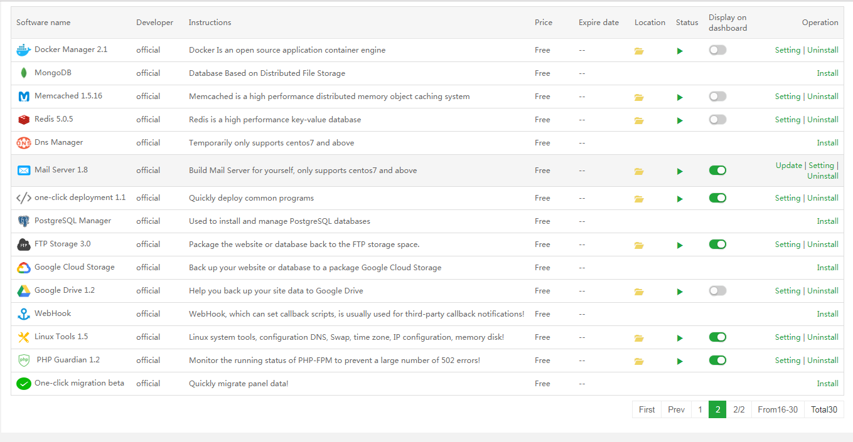Open one-click deployment folder location icon

coord(639,199)
